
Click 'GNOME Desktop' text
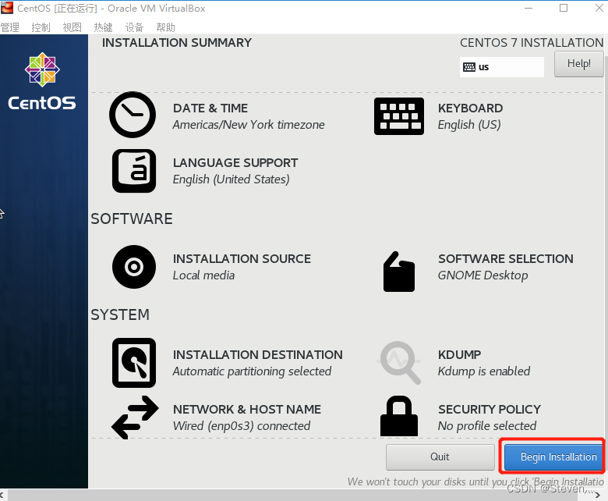click(483, 275)
